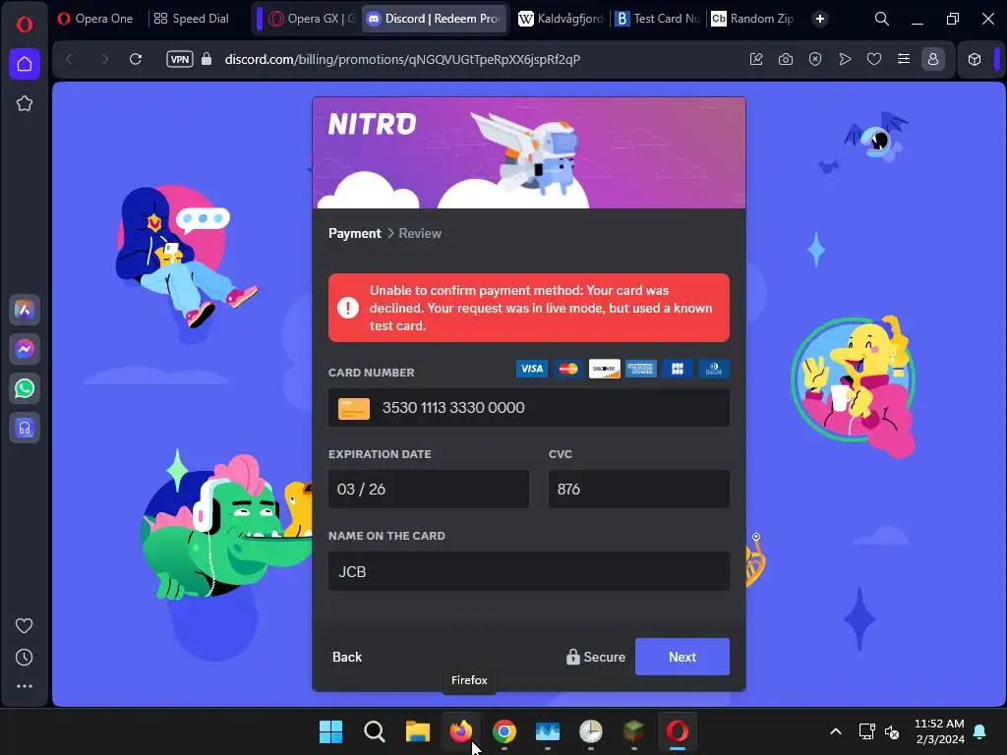Open WhatsApp in the sidebar
Image resolution: width=1007 pixels, height=755 pixels.
[25, 388]
